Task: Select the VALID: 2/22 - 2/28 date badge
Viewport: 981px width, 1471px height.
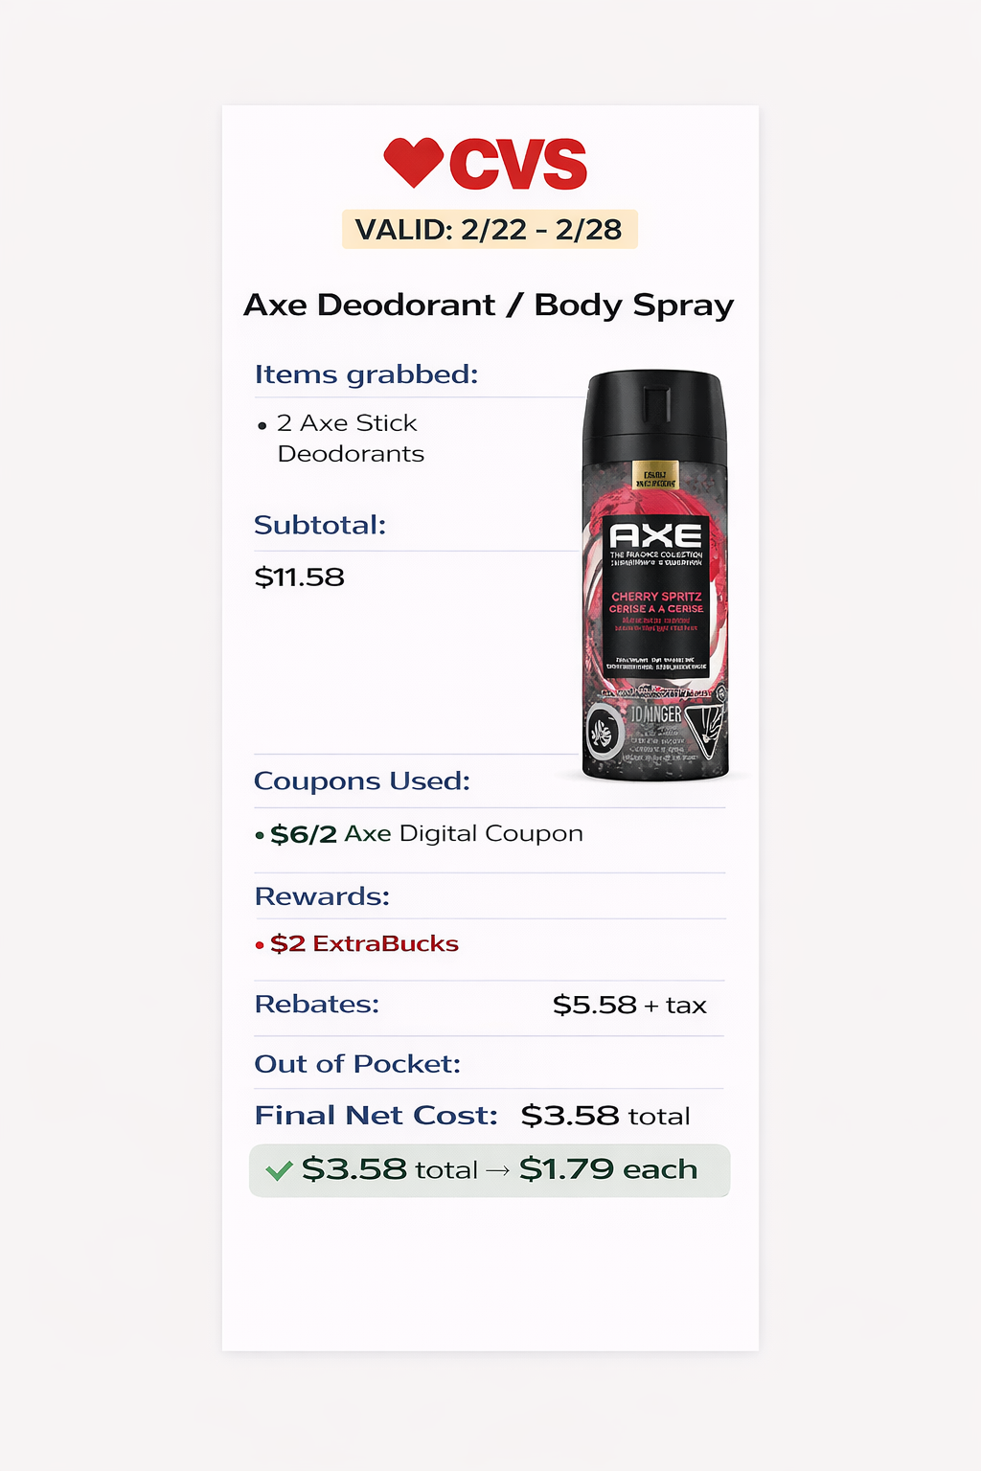Action: click(490, 230)
